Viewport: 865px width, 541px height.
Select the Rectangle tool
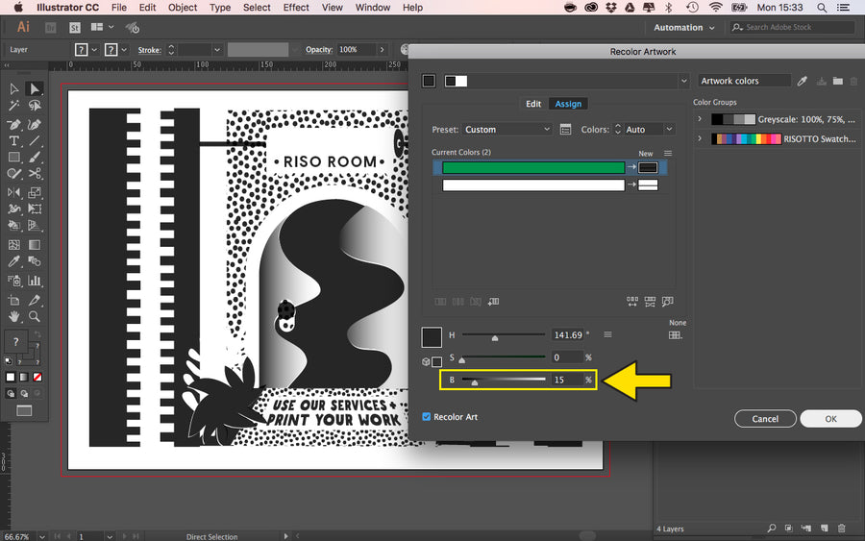[13, 158]
